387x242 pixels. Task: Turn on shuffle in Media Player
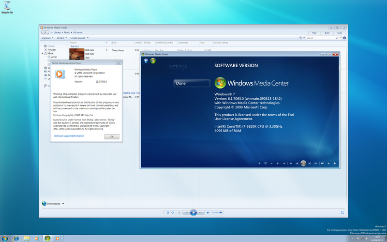coord(167,212)
